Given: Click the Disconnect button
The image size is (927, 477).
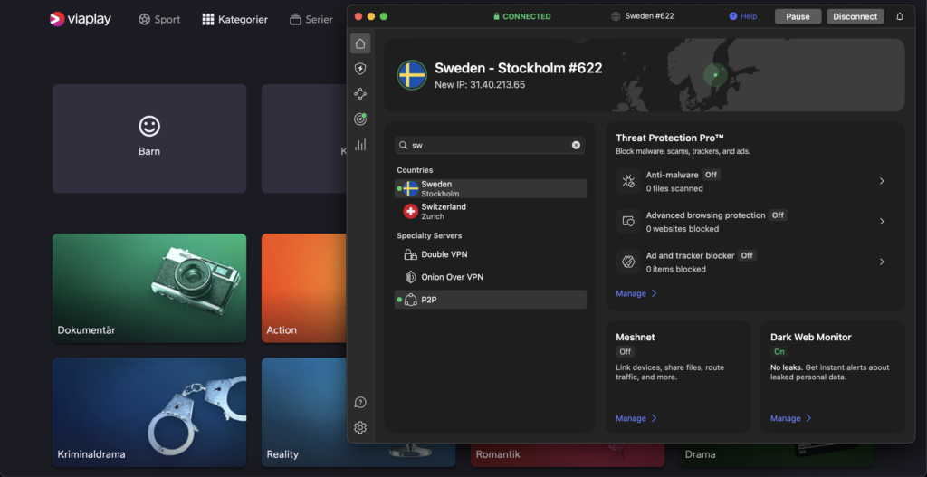Looking at the screenshot, I should point(855,16).
